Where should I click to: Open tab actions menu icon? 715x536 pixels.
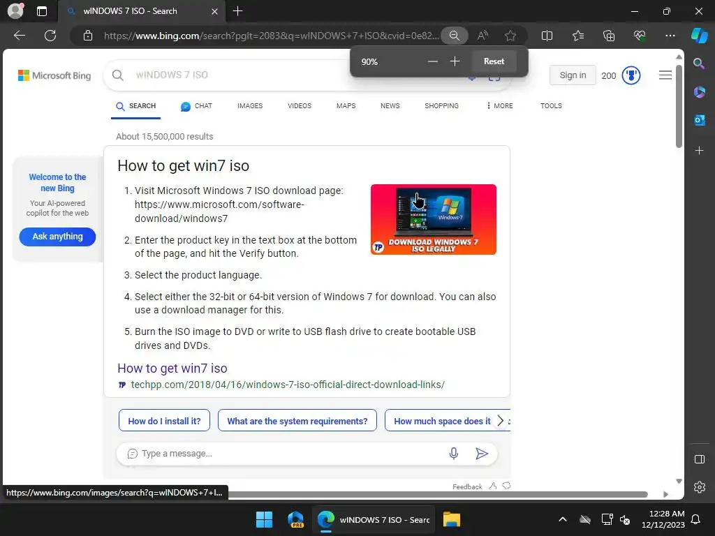point(42,11)
